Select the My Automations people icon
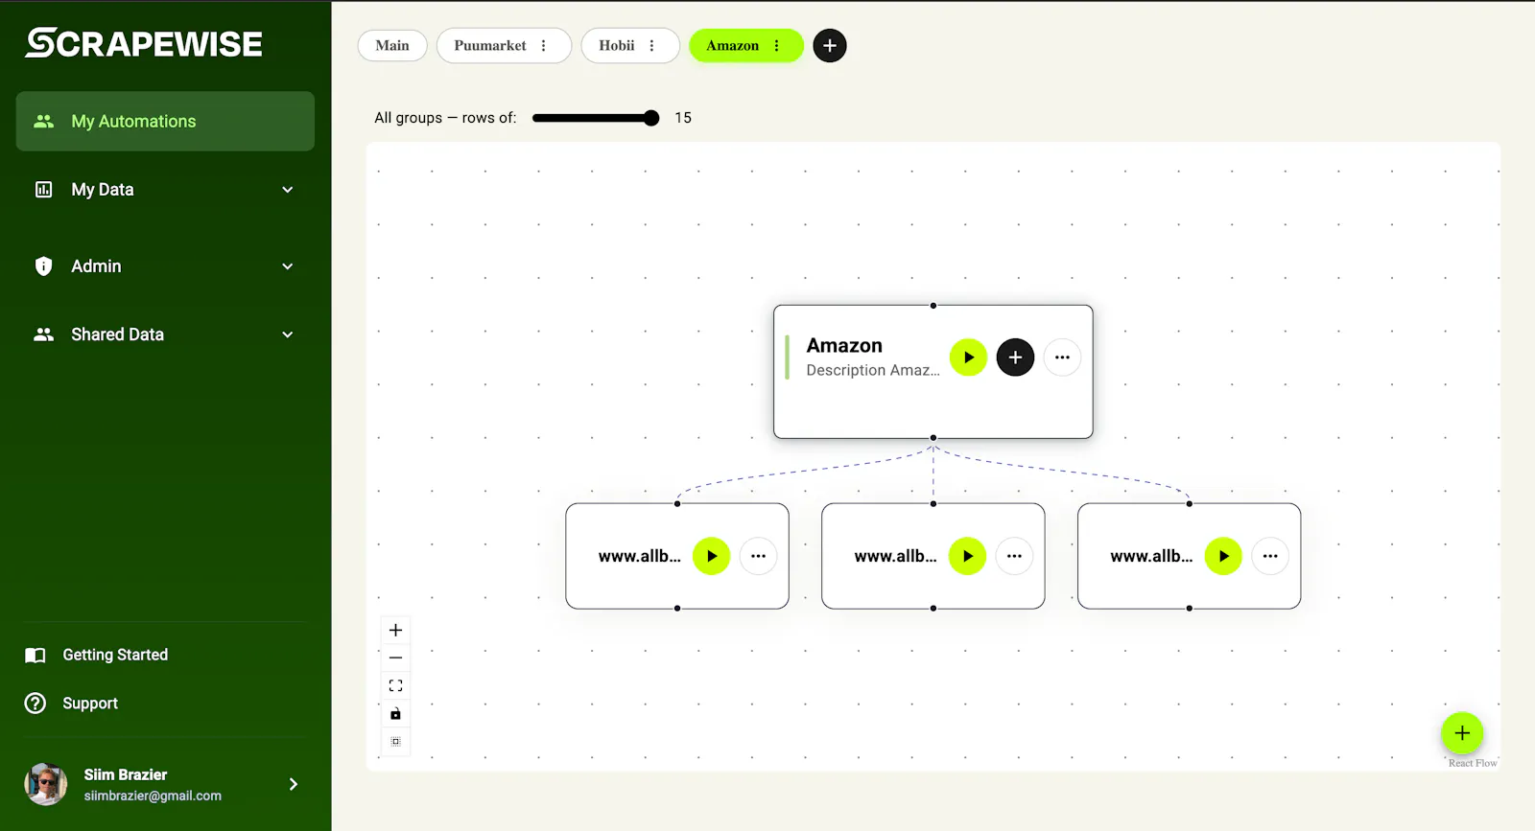The height and width of the screenshot is (831, 1535). tap(44, 122)
